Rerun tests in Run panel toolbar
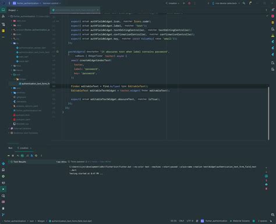The height and width of the screenshot is (224, 276). pos(8,156)
